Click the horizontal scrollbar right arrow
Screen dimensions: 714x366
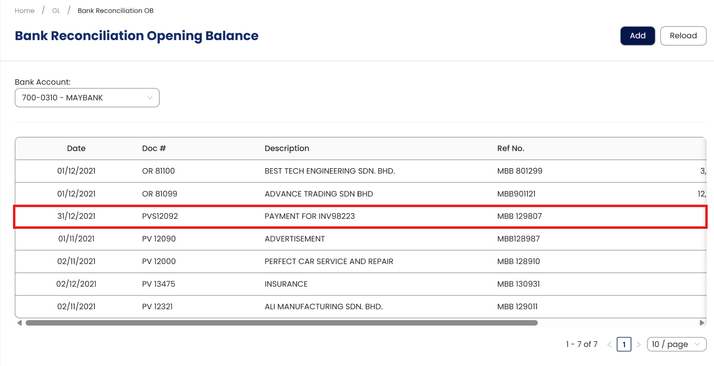point(702,323)
